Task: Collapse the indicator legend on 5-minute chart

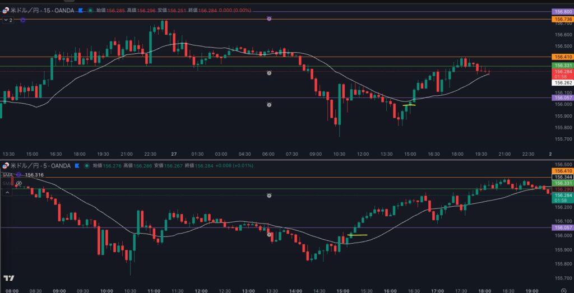Action: (x=8, y=192)
